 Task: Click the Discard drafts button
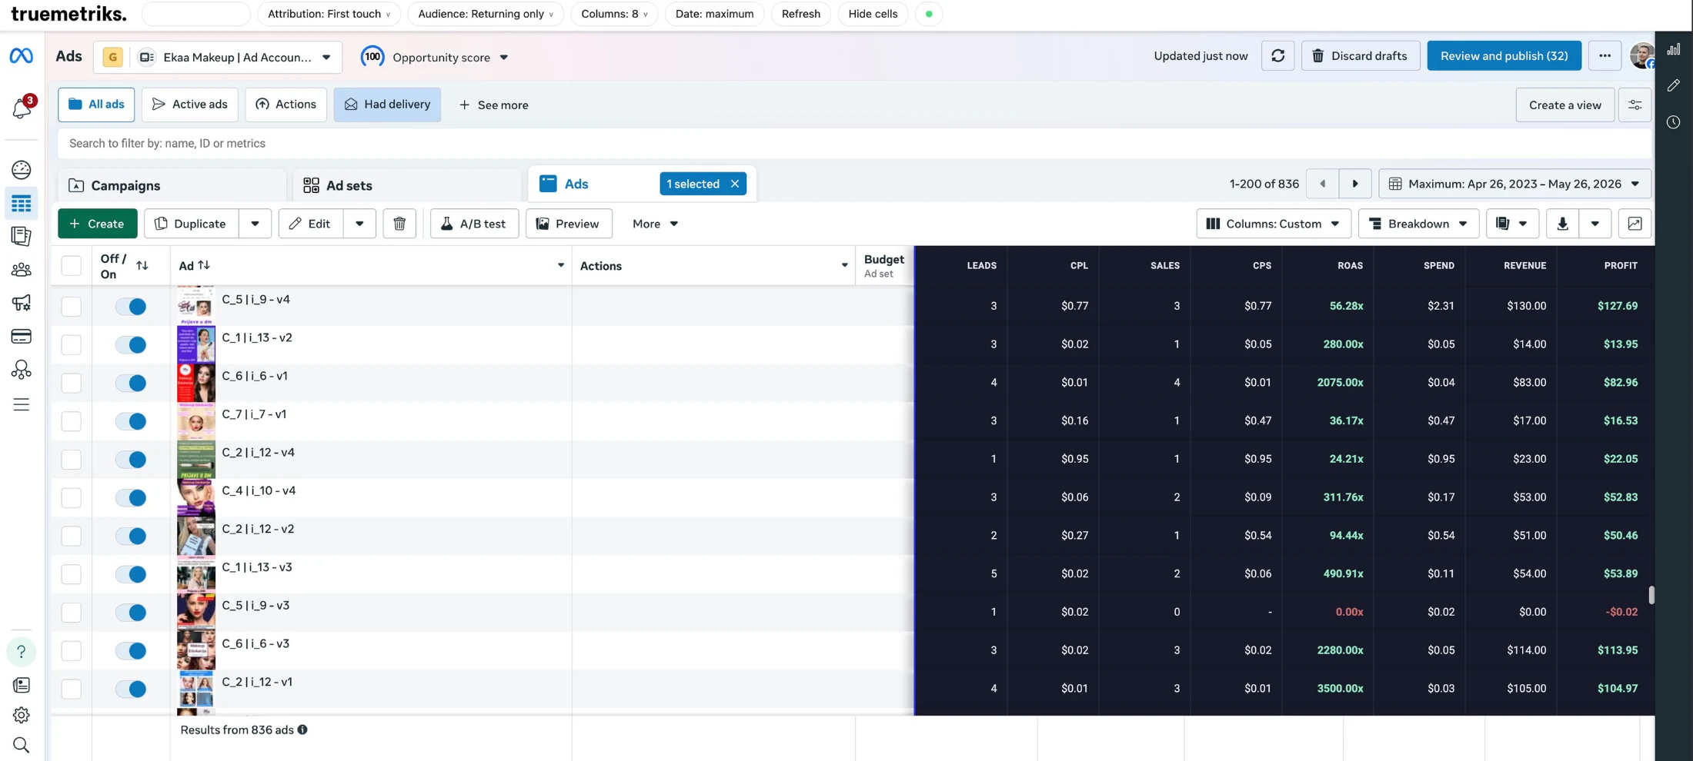tap(1360, 56)
